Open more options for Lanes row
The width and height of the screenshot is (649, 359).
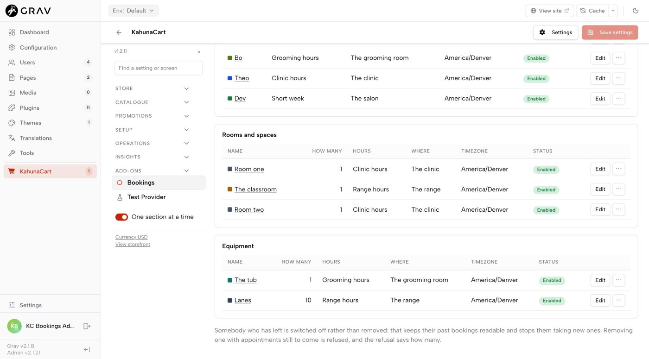619,300
